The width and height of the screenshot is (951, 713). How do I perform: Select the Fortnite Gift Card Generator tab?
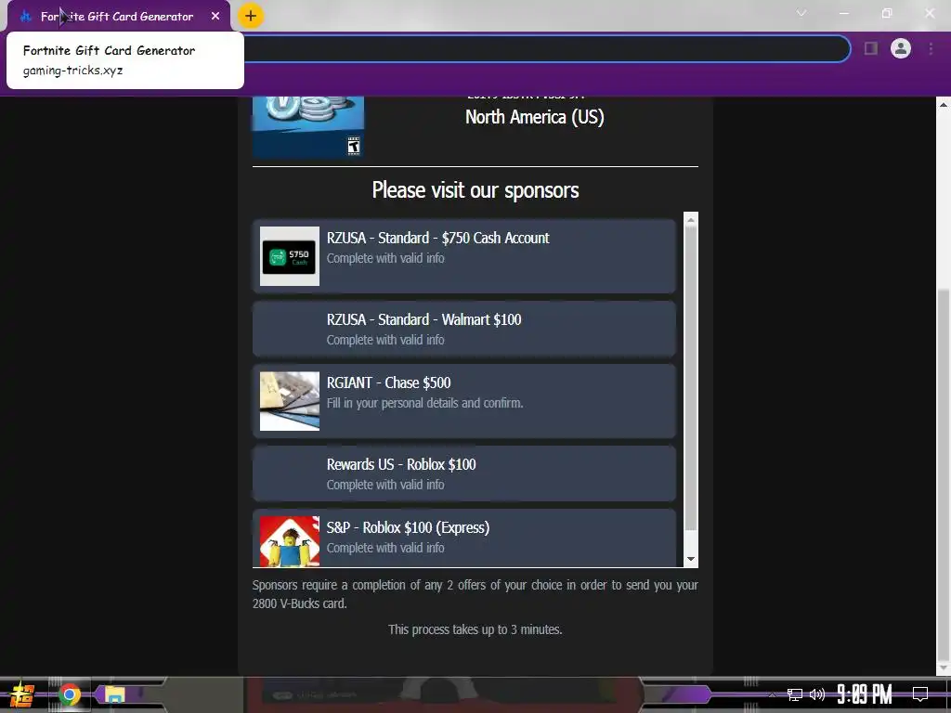[119, 17]
